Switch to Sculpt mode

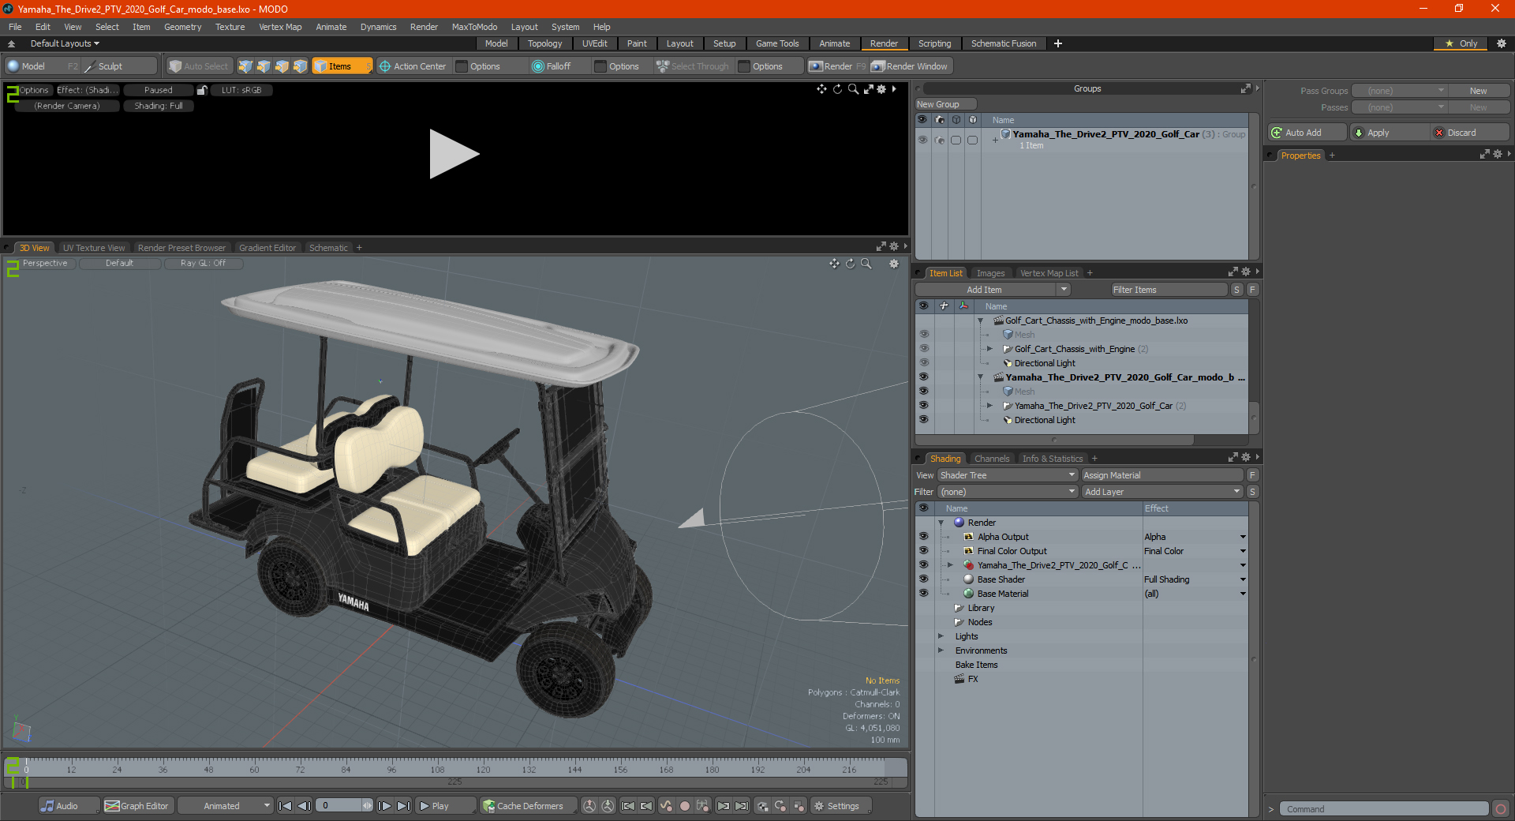(x=120, y=66)
